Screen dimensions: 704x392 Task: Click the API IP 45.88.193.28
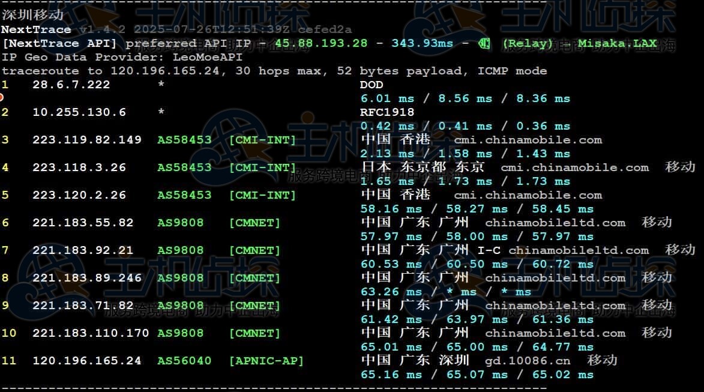321,43
